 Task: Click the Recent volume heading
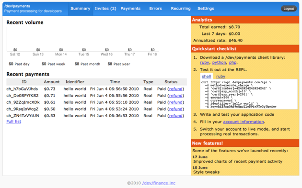tap(25, 22)
